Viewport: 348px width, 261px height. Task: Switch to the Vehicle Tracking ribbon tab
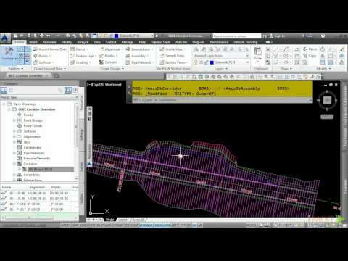246,42
